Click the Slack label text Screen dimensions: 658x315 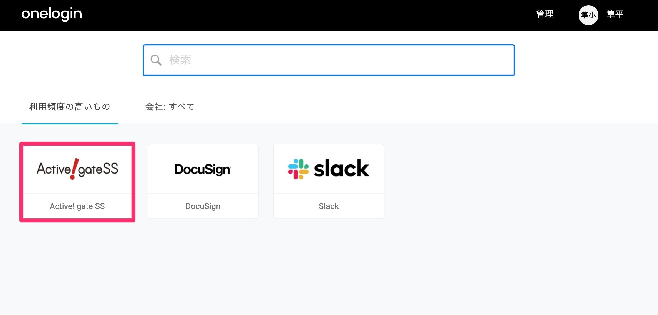coord(329,206)
